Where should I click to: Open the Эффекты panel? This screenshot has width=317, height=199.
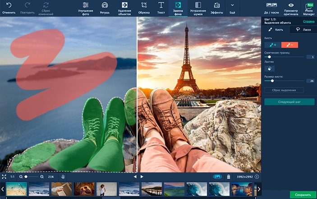click(x=217, y=8)
